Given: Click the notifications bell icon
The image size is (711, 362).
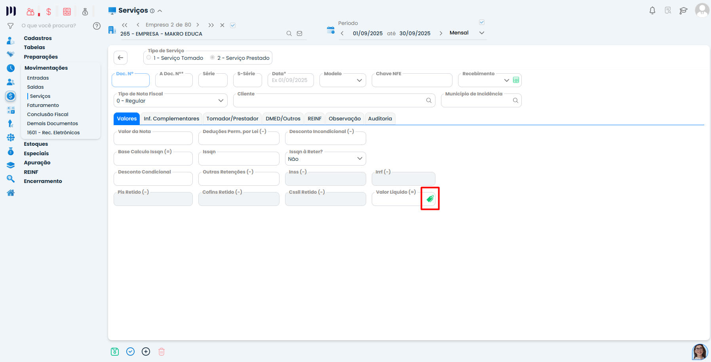Looking at the screenshot, I should [x=652, y=11].
